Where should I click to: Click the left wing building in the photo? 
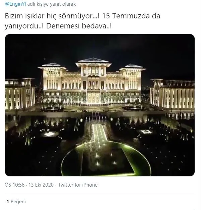pyautogui.click(x=20, y=94)
